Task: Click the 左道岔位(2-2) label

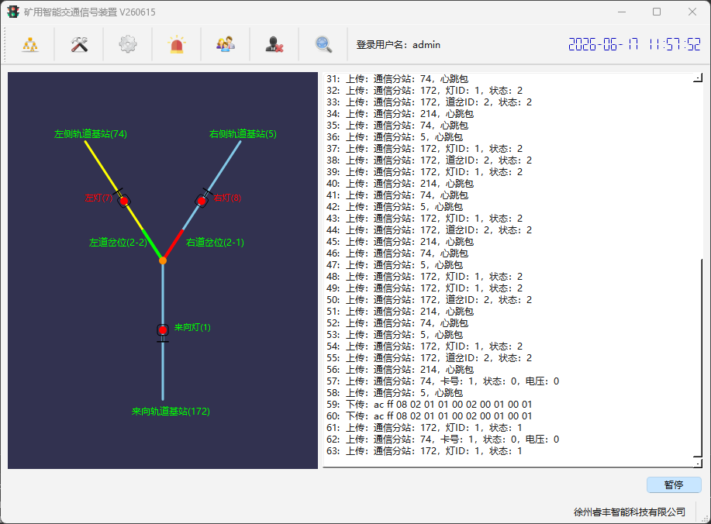Action: click(x=118, y=243)
